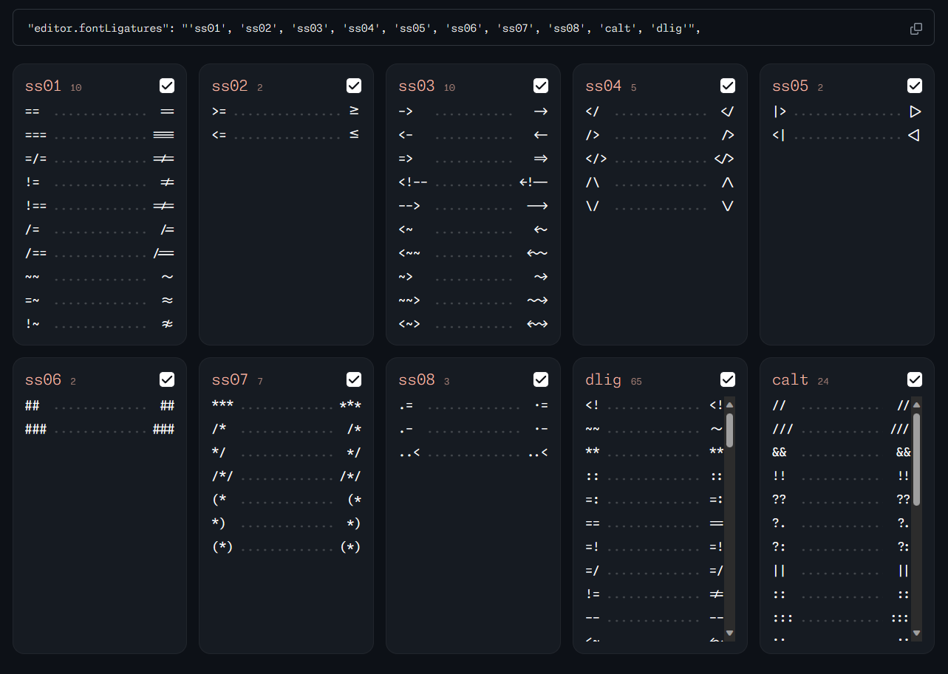Click the '=~' row in ss01 card
The height and width of the screenshot is (674, 948).
coord(100,300)
